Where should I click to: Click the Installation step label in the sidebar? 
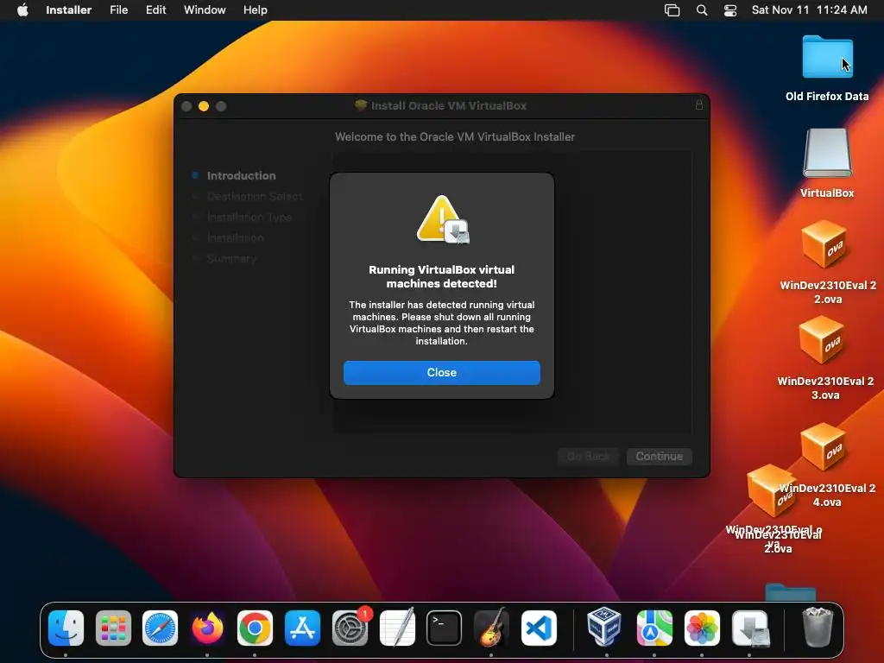click(235, 238)
